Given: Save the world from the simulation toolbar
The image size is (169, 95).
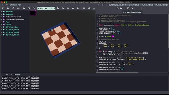Looking at the screenshot, I should [x=29, y=8].
